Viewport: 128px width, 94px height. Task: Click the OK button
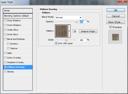point(116,10)
